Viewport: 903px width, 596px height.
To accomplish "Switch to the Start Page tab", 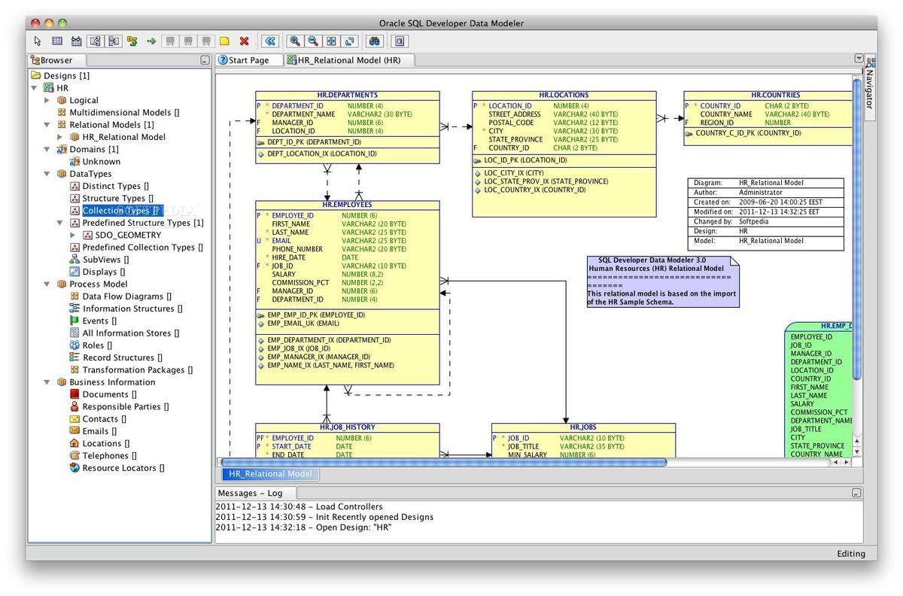I will pos(248,60).
